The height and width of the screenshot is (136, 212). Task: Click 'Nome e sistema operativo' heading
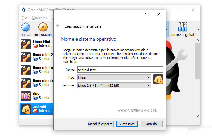point(89,39)
